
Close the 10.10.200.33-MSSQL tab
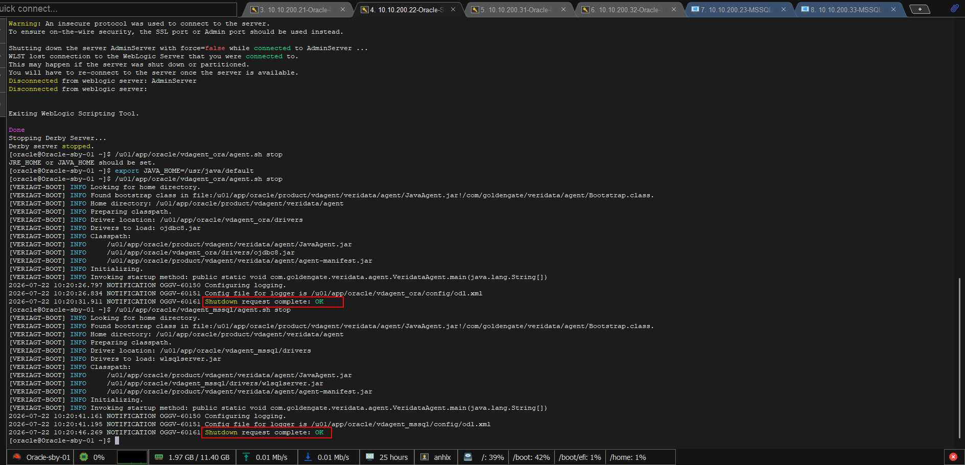[x=893, y=9]
